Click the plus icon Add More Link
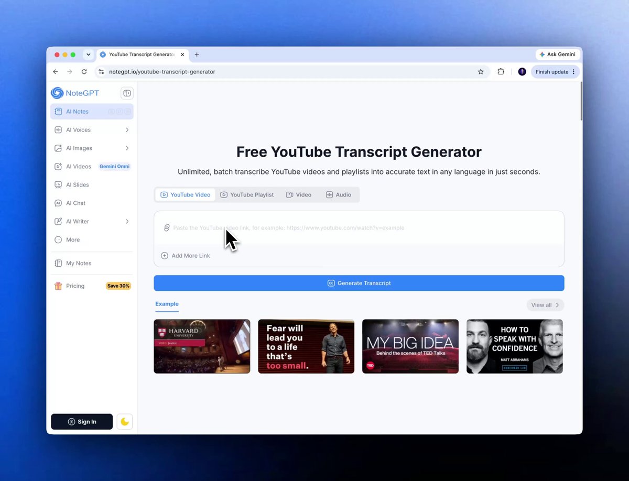629x481 pixels. [165, 256]
